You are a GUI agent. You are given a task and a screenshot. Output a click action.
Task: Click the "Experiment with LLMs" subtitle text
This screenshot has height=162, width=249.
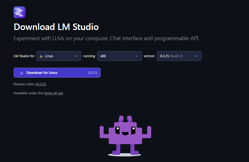[x=106, y=39]
